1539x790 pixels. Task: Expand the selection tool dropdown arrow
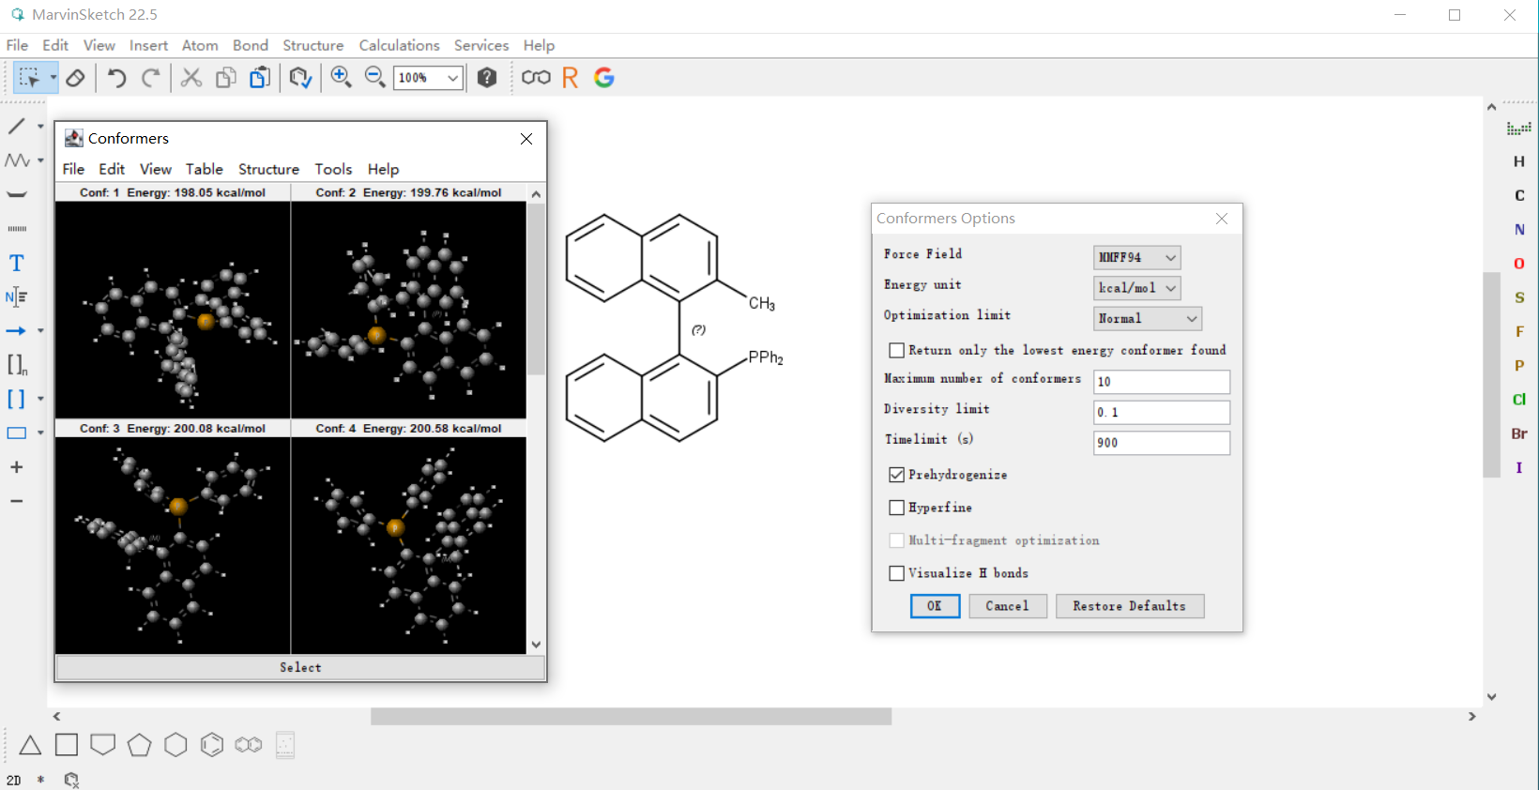tap(53, 78)
